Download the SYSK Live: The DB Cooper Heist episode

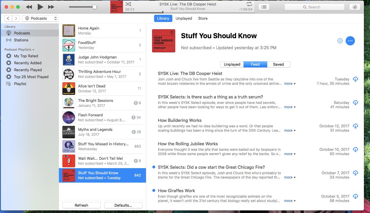point(355,79)
